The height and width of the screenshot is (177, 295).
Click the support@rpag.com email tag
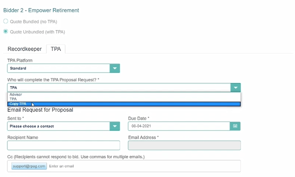(x=29, y=166)
